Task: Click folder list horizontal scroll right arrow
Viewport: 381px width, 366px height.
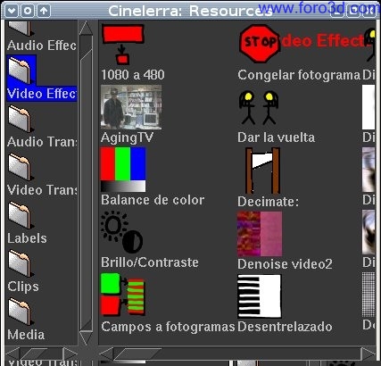Action: (x=70, y=354)
